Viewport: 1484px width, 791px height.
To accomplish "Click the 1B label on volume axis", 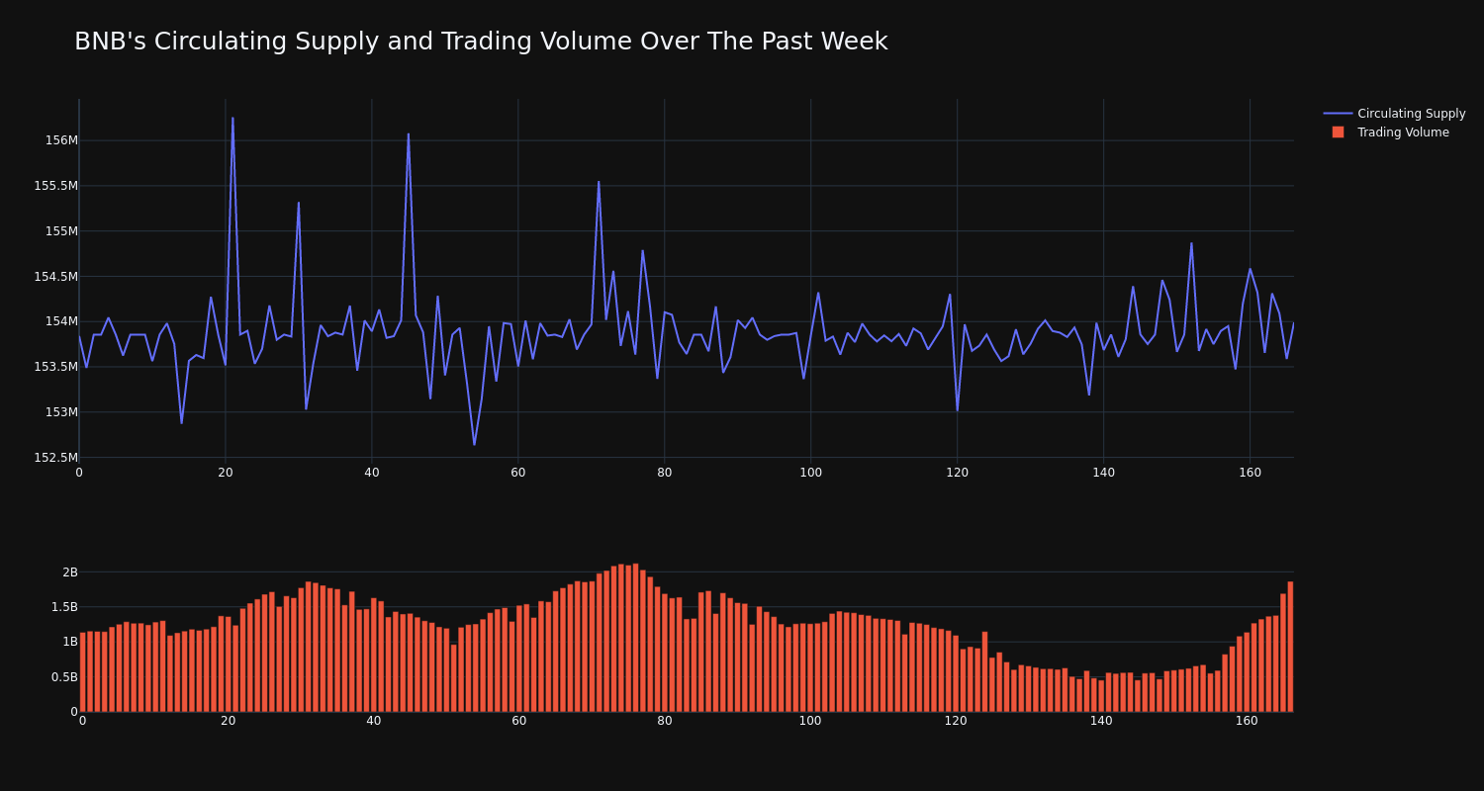I will click(69, 642).
